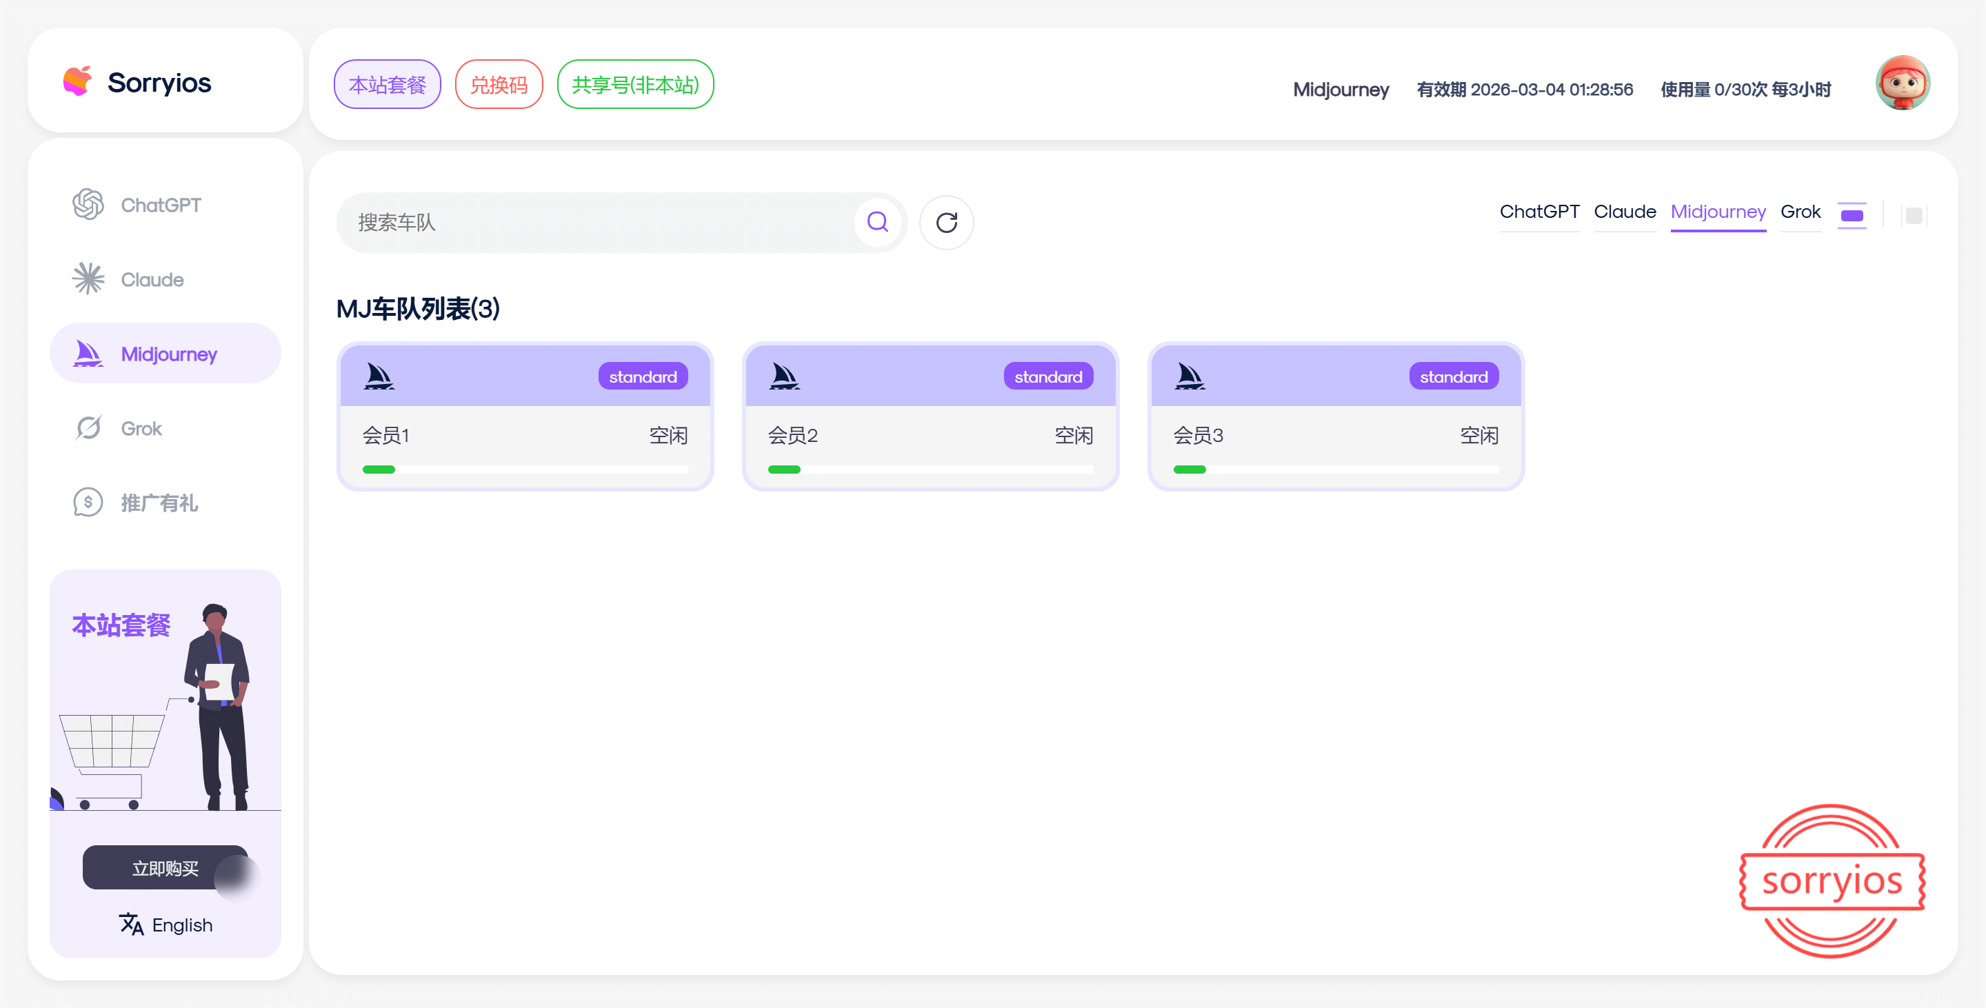Click the 有效期 2026-03-04 01:28:56 text
The width and height of the screenshot is (1986, 1008).
[1524, 90]
